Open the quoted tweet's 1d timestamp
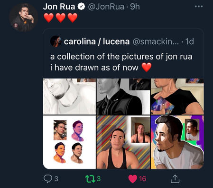Viewport: 213px width, 188px height. coord(190,41)
